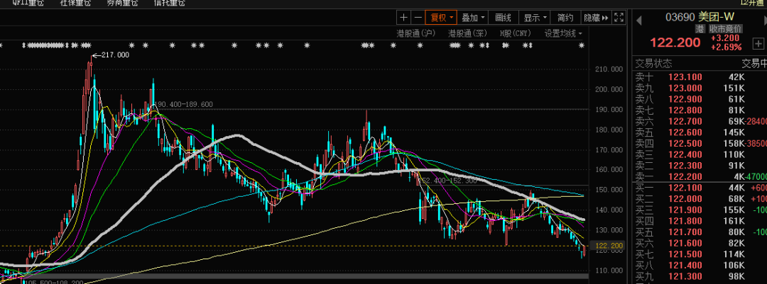
Task: Go to previous stock with left arrow
Action: (x=637, y=17)
